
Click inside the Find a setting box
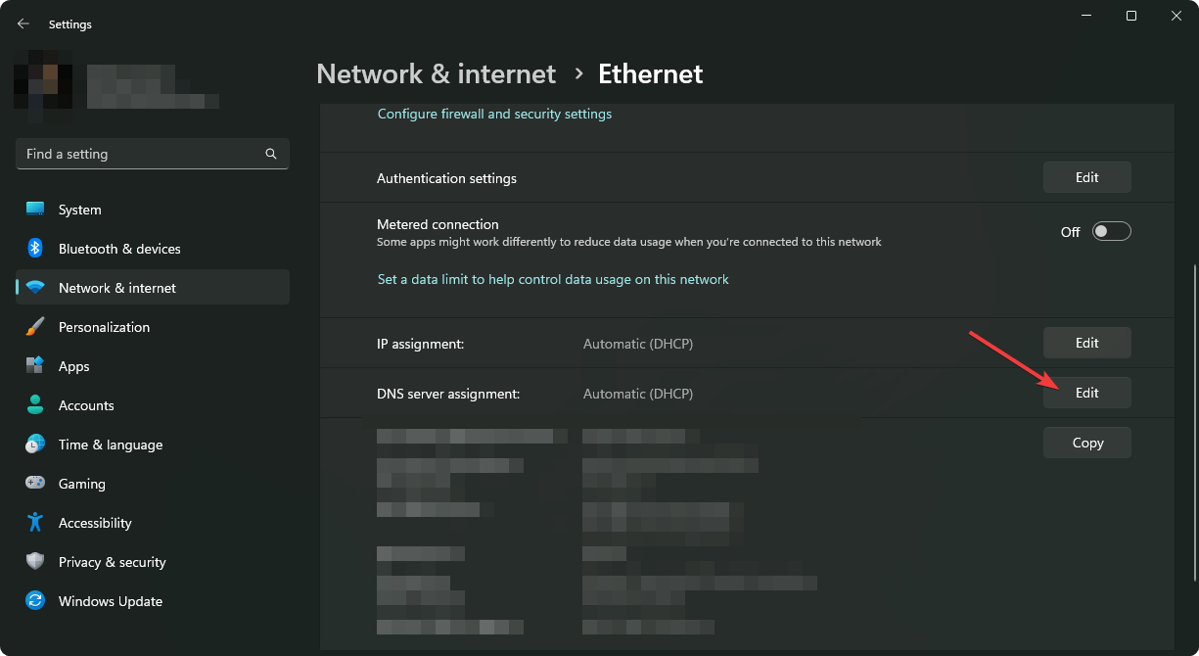pyautogui.click(x=153, y=154)
